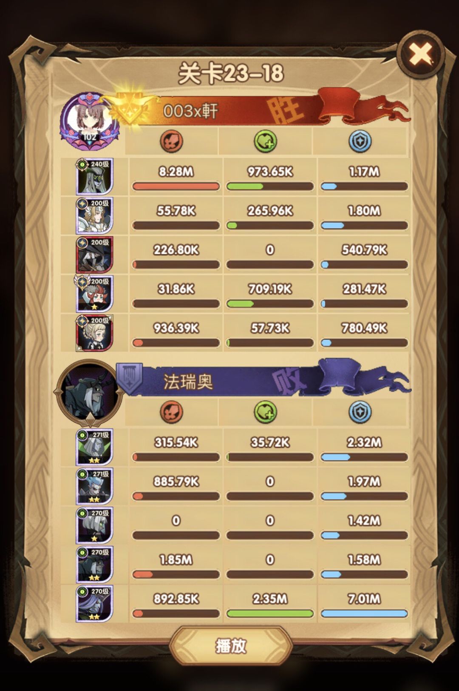Tap the level 240 hero portrait
Screen dimensions: 459x691
(94, 177)
